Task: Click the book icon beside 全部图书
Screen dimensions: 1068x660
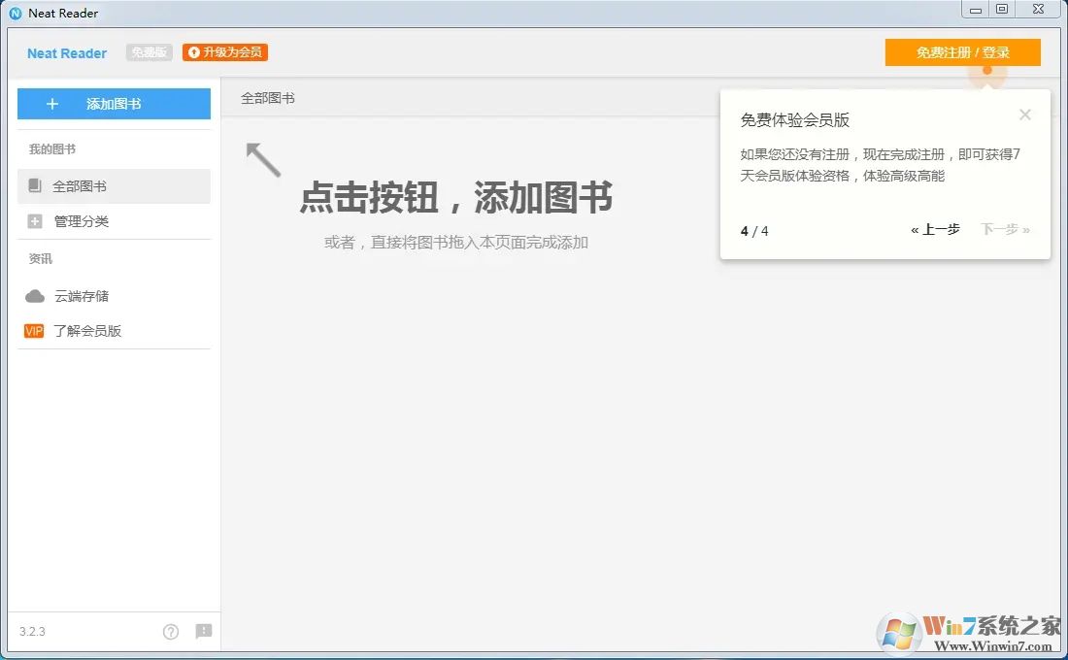Action: click(35, 185)
